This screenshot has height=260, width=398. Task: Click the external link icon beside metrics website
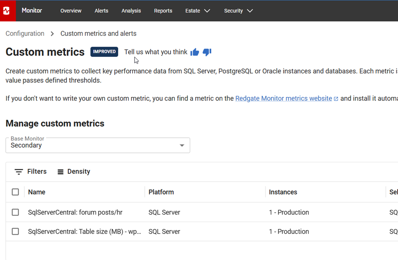pos(336,99)
